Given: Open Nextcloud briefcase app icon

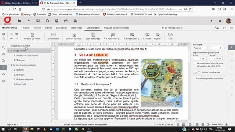Looking at the screenshot, I should point(75,21).
